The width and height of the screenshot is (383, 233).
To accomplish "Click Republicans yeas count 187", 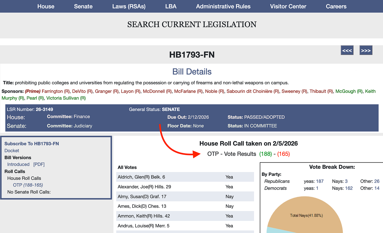I will point(320,181).
